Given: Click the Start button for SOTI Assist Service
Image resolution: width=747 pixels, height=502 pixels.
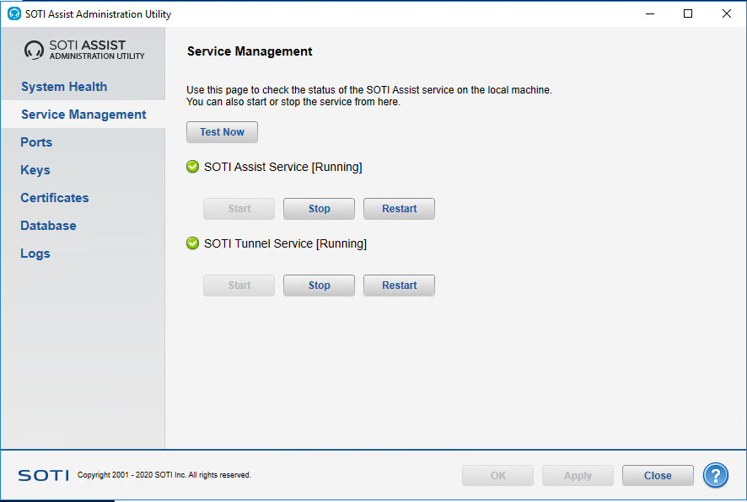Looking at the screenshot, I should [239, 209].
